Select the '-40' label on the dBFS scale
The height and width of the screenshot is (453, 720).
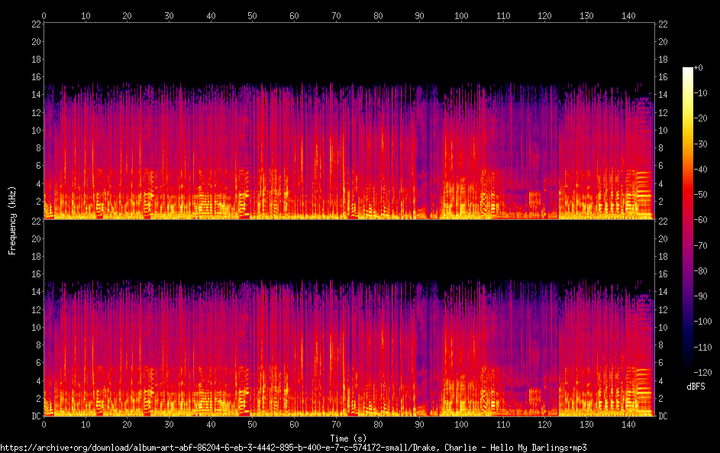(701, 169)
